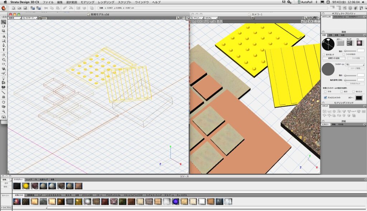Enable the 影を落とす checkbox
The width and height of the screenshot is (367, 211).
(323, 54)
